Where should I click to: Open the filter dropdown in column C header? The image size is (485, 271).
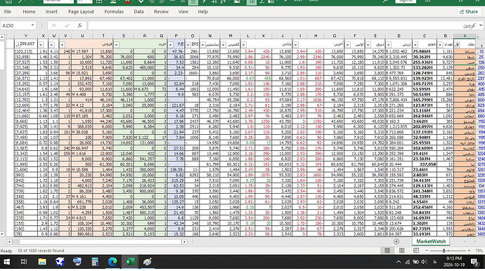click(x=415, y=45)
